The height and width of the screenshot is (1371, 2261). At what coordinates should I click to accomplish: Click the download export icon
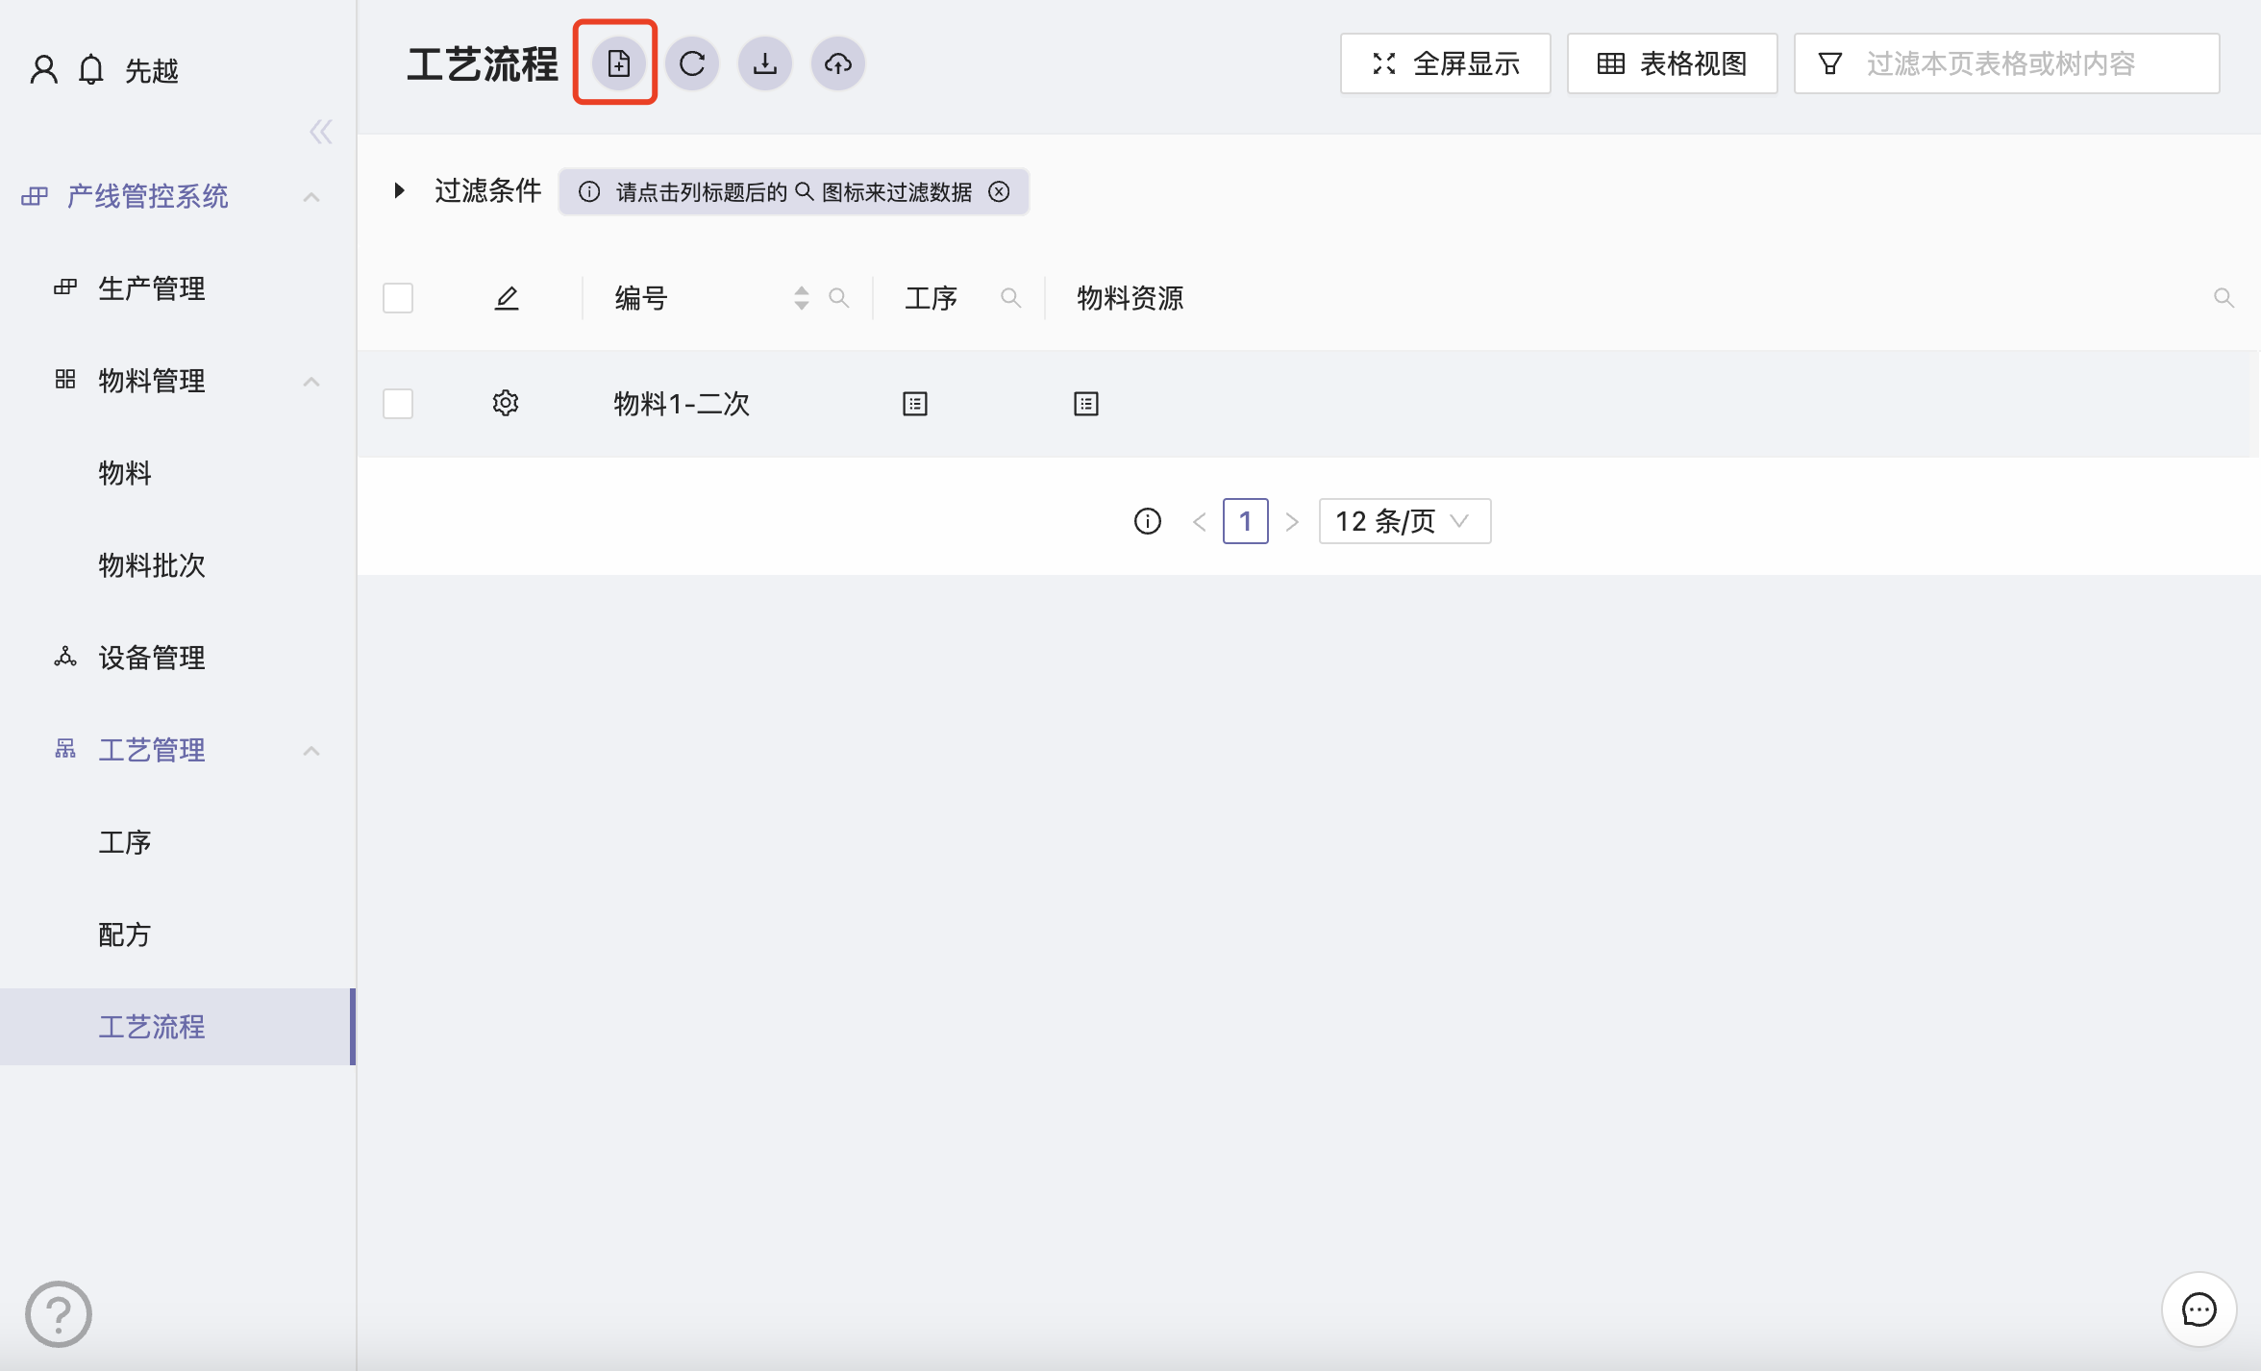point(765,63)
